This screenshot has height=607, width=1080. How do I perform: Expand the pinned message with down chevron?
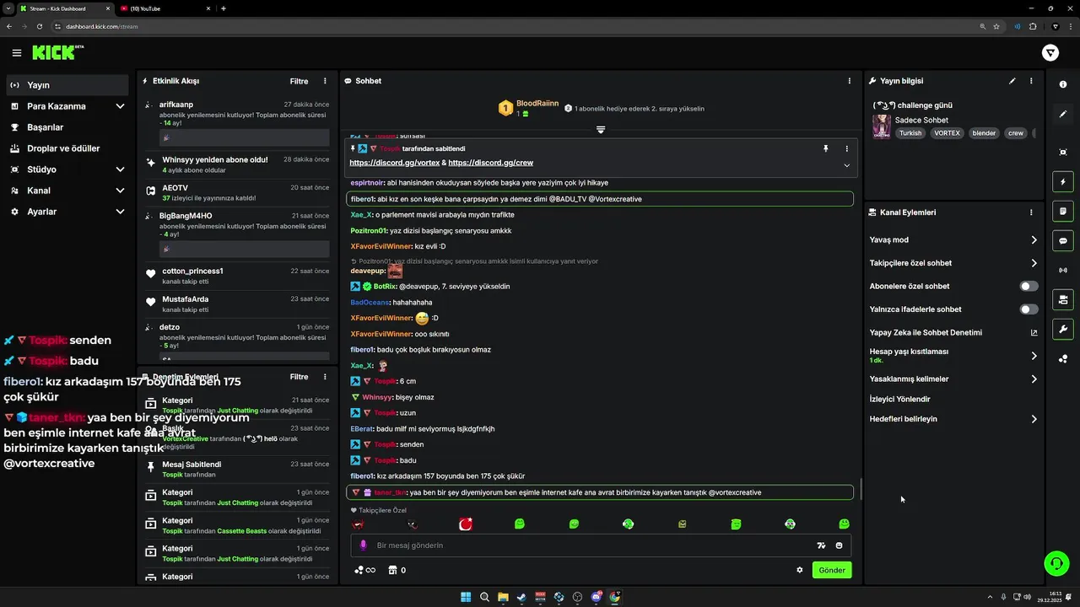[x=846, y=165]
